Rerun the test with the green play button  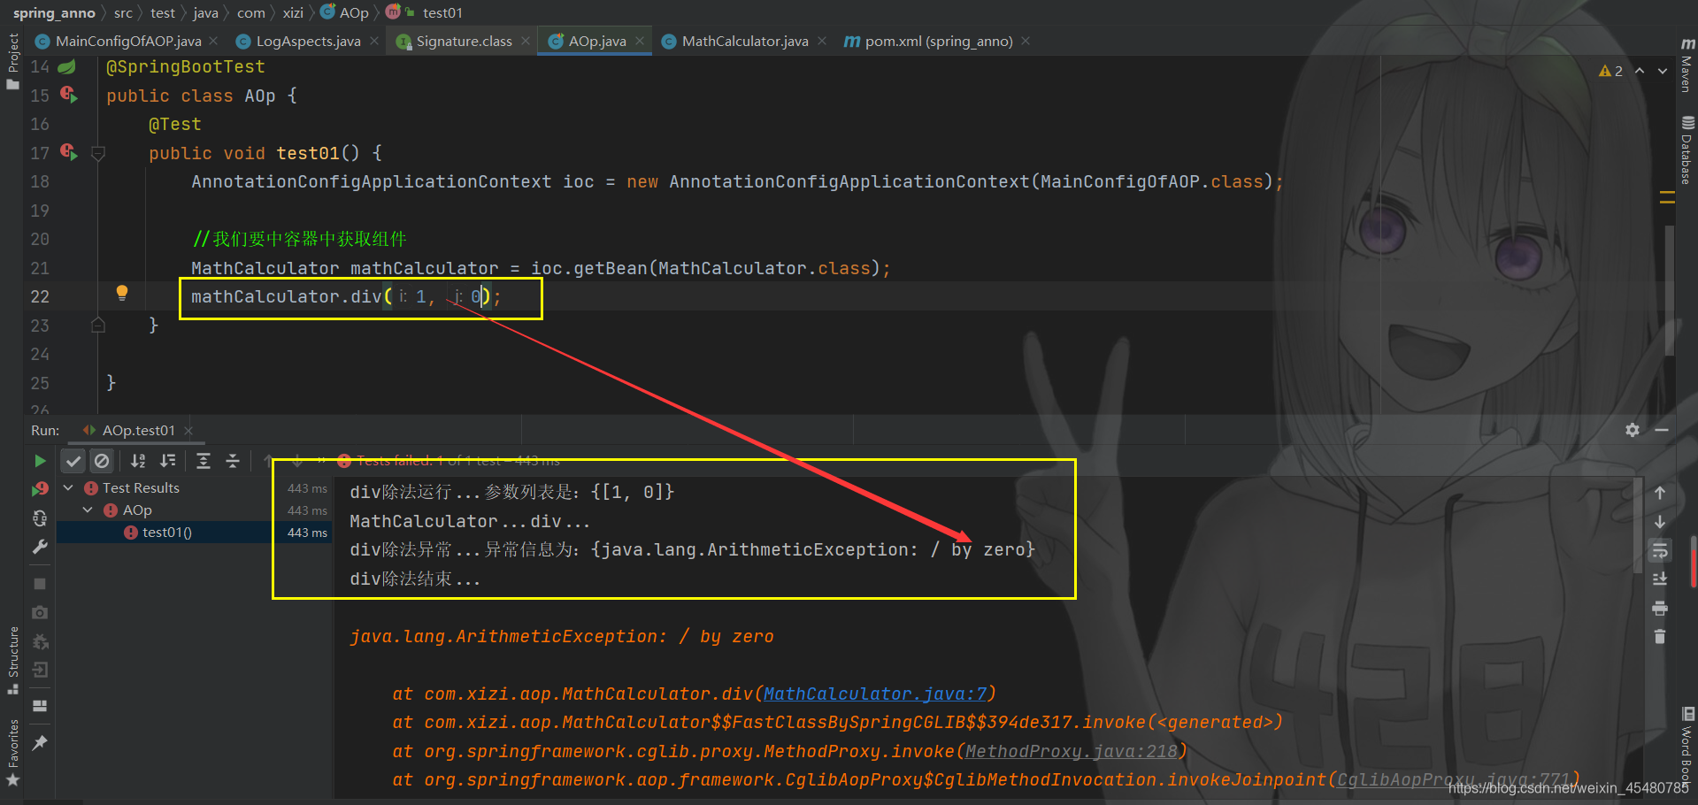pos(40,461)
